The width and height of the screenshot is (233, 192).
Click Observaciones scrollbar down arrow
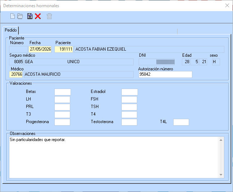221,175
